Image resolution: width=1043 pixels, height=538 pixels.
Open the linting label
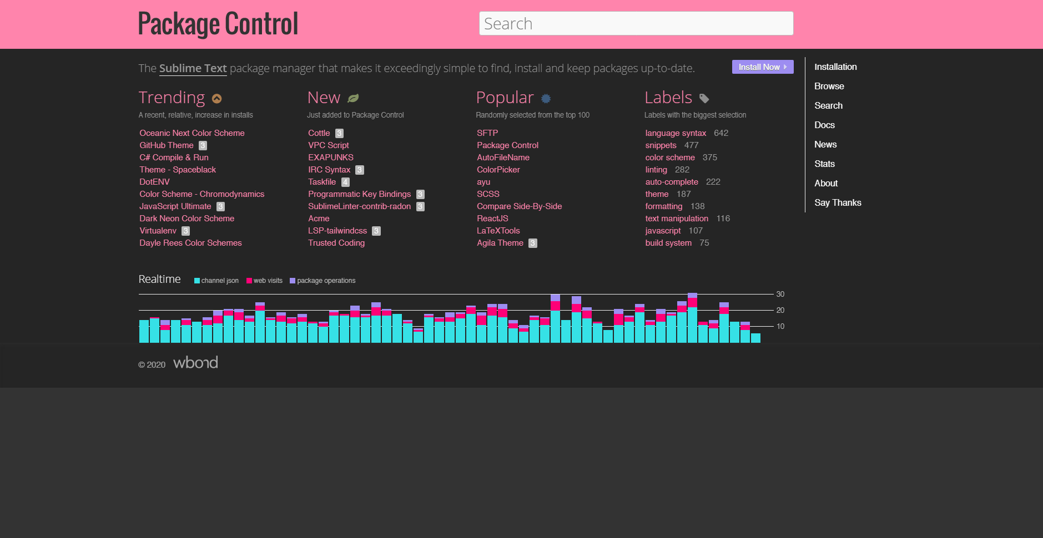click(x=656, y=170)
